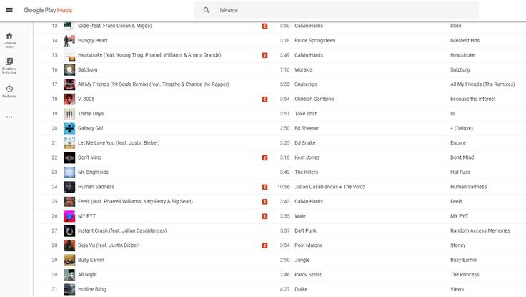Open the Encore album

pos(458,143)
